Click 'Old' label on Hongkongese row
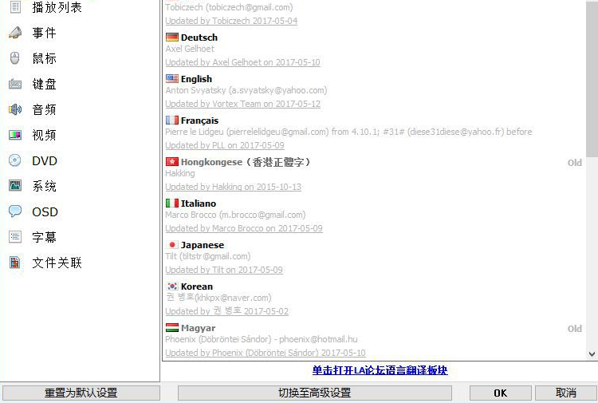The image size is (598, 403). click(x=575, y=163)
